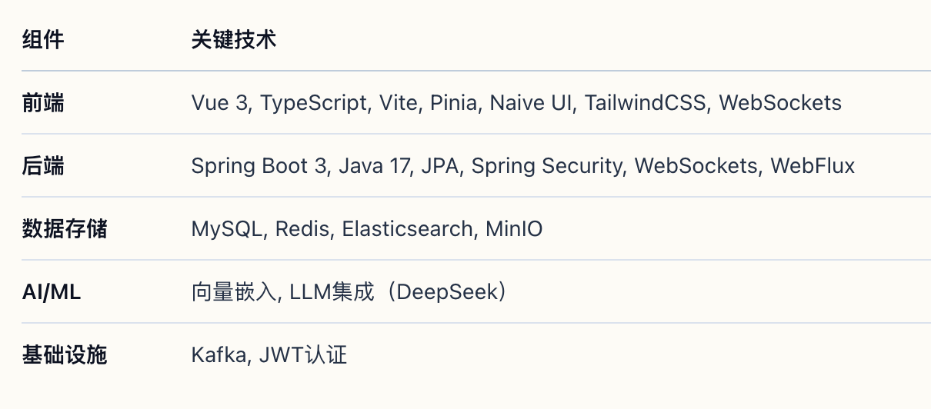
Task: Click MySQL in the 数据存储 row
Action: [227, 229]
